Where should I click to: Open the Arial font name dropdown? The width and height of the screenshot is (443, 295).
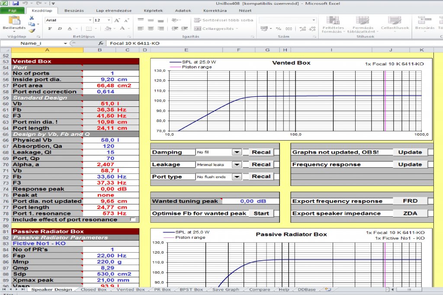pos(90,20)
